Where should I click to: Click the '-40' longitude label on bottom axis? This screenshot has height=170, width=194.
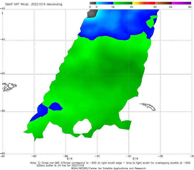coord(129,156)
